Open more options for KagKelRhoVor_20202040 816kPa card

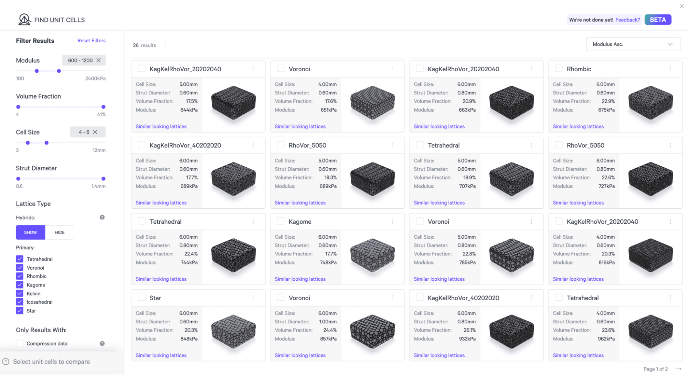click(670, 221)
